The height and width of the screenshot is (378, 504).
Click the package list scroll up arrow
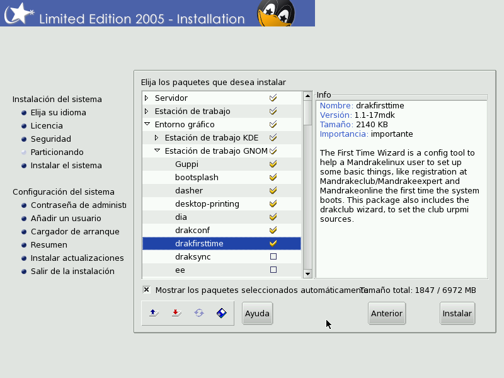tap(307, 96)
